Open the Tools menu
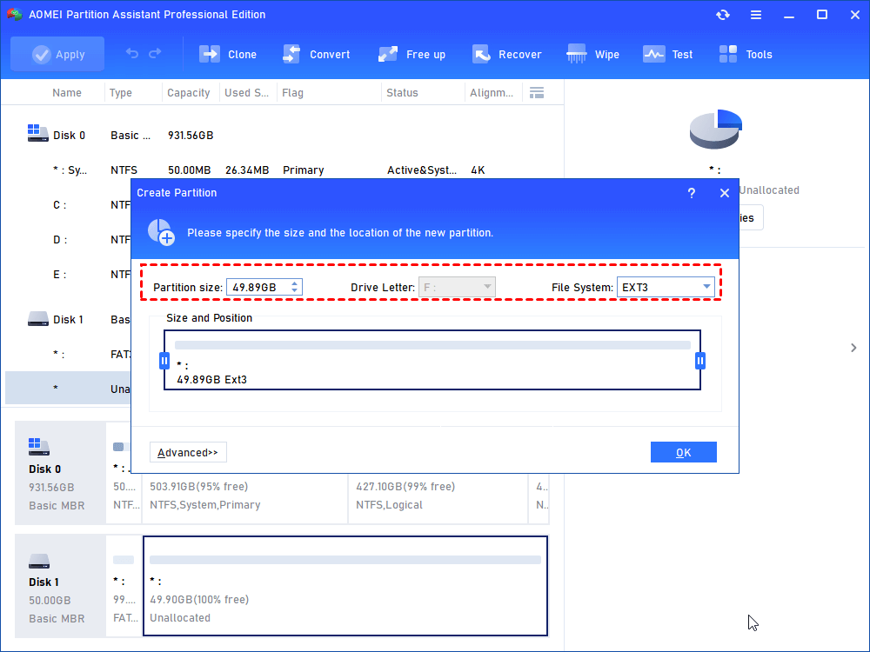Viewport: 870px width, 652px height. coord(746,54)
